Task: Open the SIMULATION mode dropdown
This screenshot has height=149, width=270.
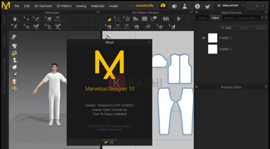Action: 230,6
